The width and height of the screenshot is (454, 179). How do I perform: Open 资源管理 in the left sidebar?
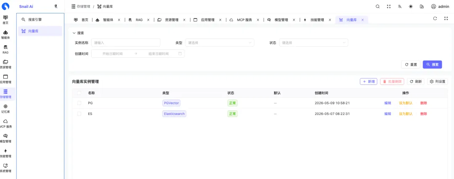pos(5,64)
